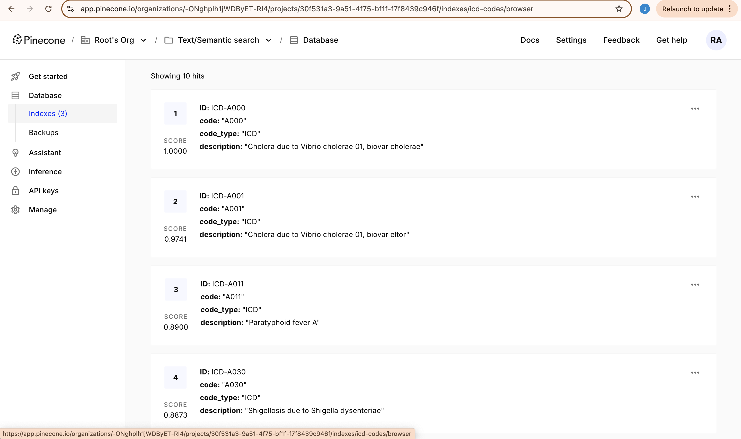Screen dimensions: 741x439
Task: Click the Pinecone logo icon
Action: 17,39
